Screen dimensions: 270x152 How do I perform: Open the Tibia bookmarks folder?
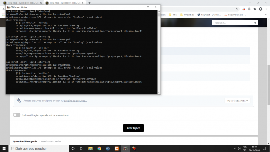coord(173,15)
